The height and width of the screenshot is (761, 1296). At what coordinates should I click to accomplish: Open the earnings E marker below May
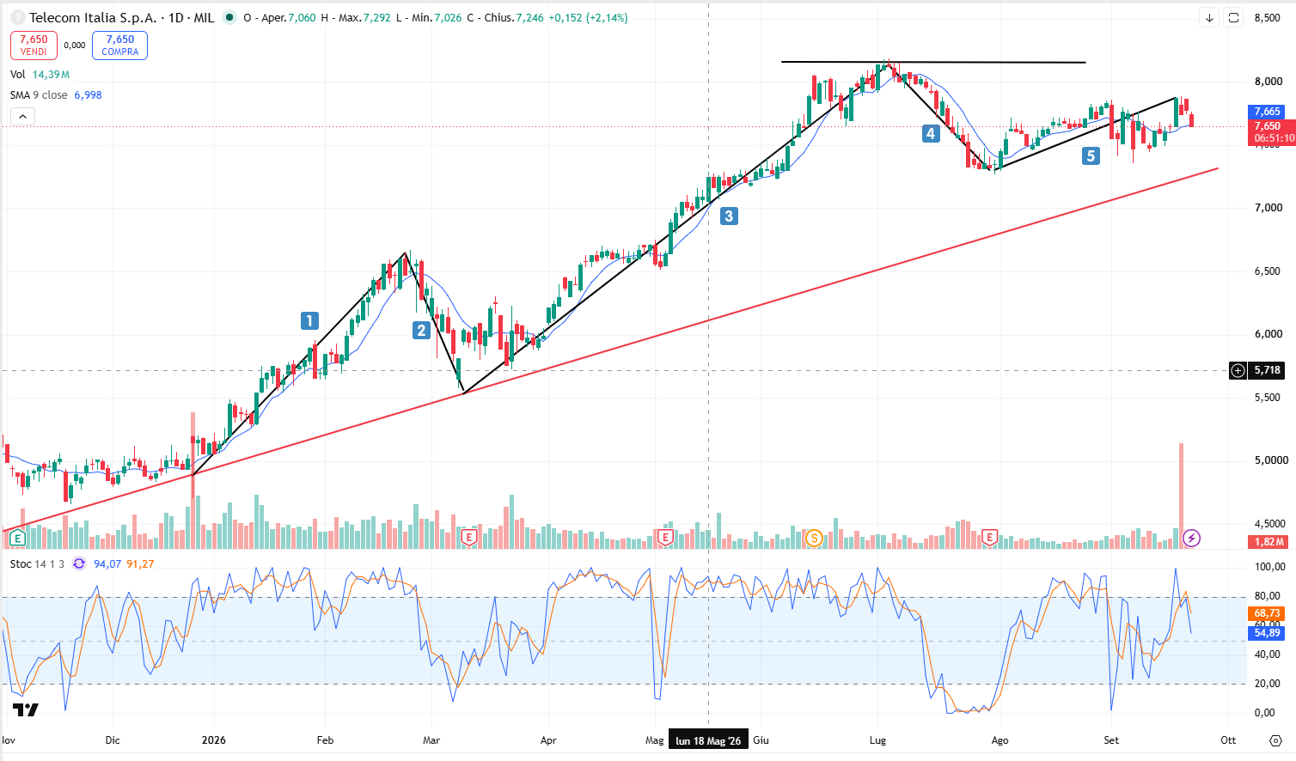(664, 538)
